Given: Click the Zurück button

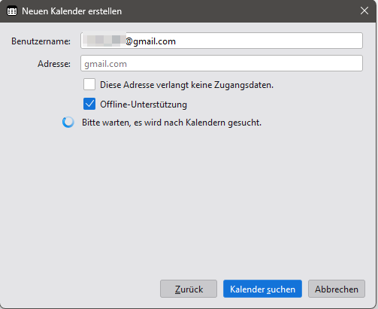Looking at the screenshot, I should coord(189,289).
